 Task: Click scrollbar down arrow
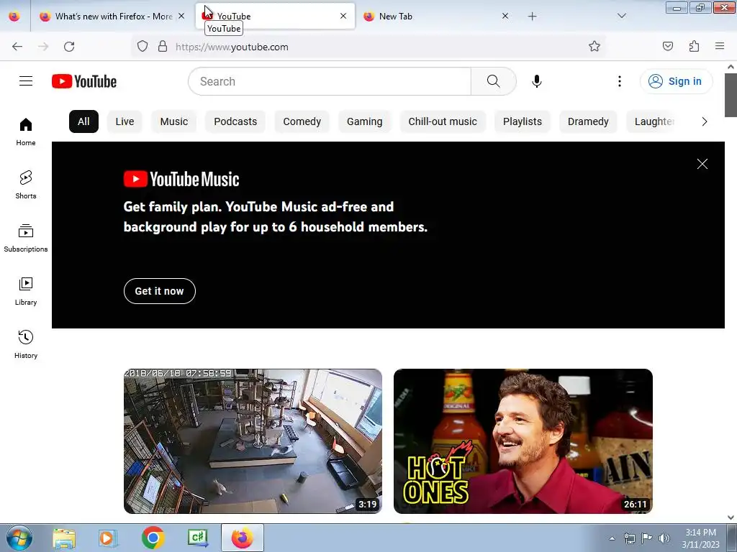pyautogui.click(x=731, y=517)
